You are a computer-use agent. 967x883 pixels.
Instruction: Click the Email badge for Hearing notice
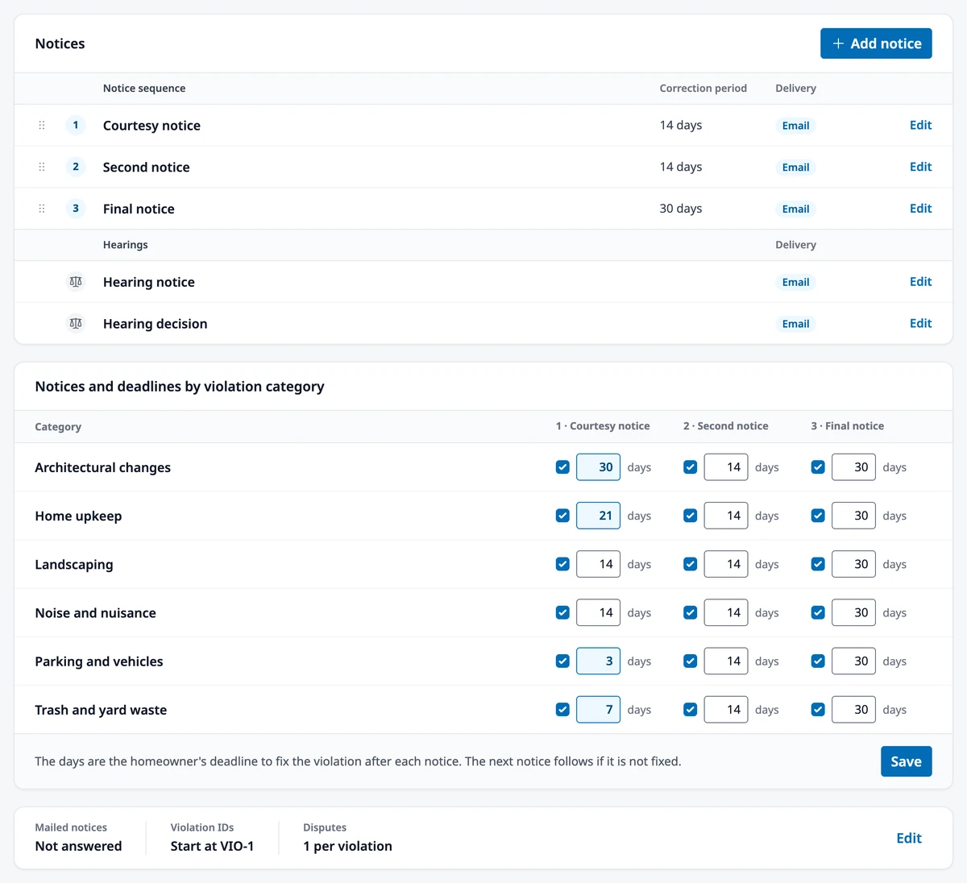pyautogui.click(x=795, y=282)
